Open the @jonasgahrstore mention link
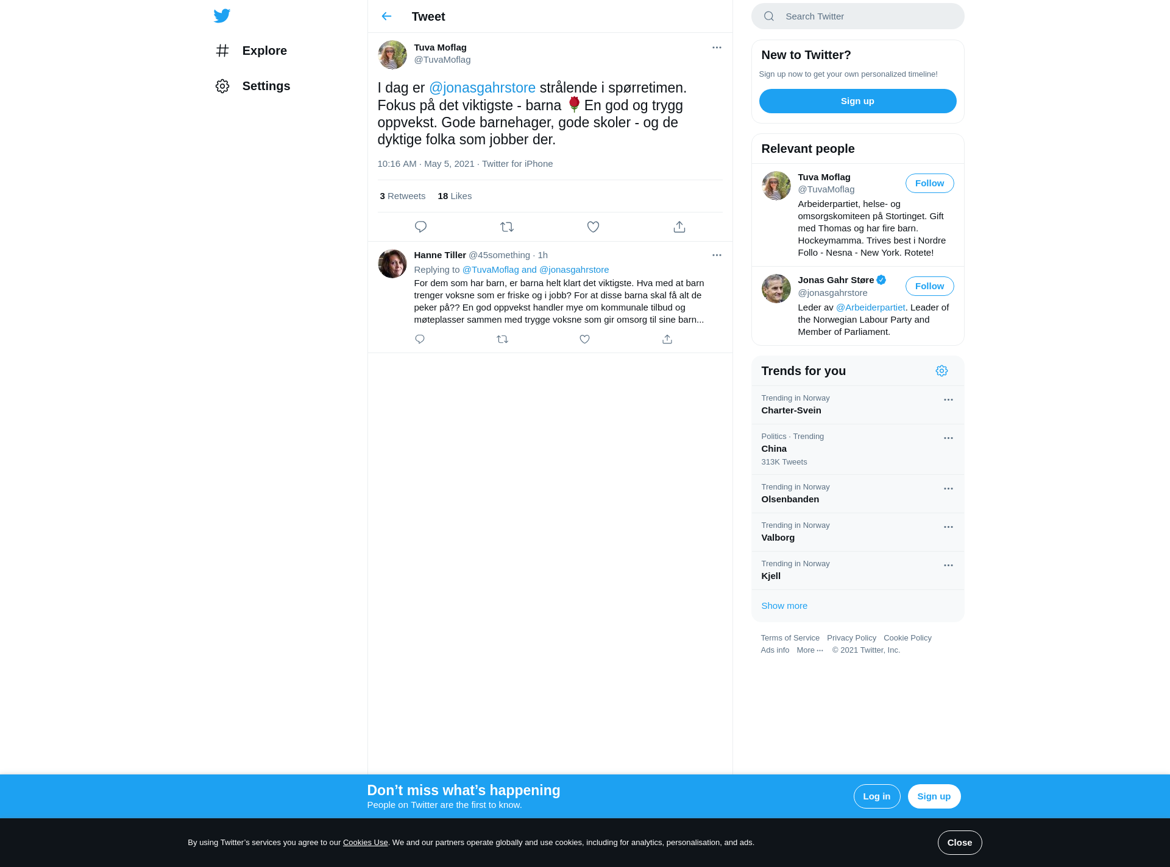The height and width of the screenshot is (867, 1170). click(x=482, y=88)
